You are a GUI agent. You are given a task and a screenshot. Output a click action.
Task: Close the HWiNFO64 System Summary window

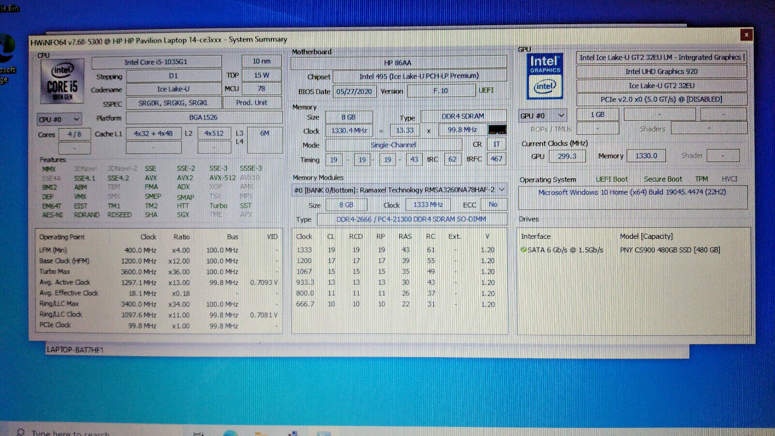pos(746,34)
